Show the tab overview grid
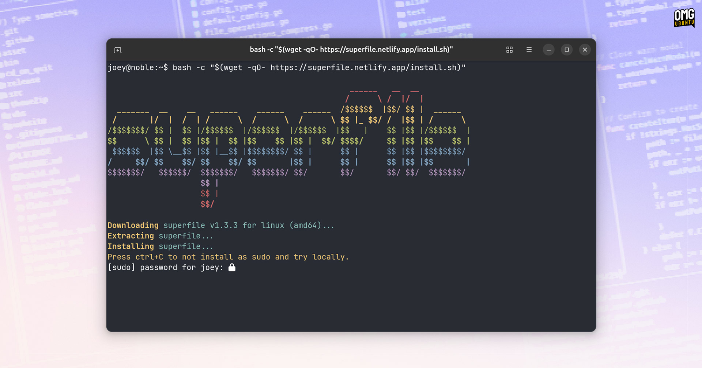 pos(509,50)
